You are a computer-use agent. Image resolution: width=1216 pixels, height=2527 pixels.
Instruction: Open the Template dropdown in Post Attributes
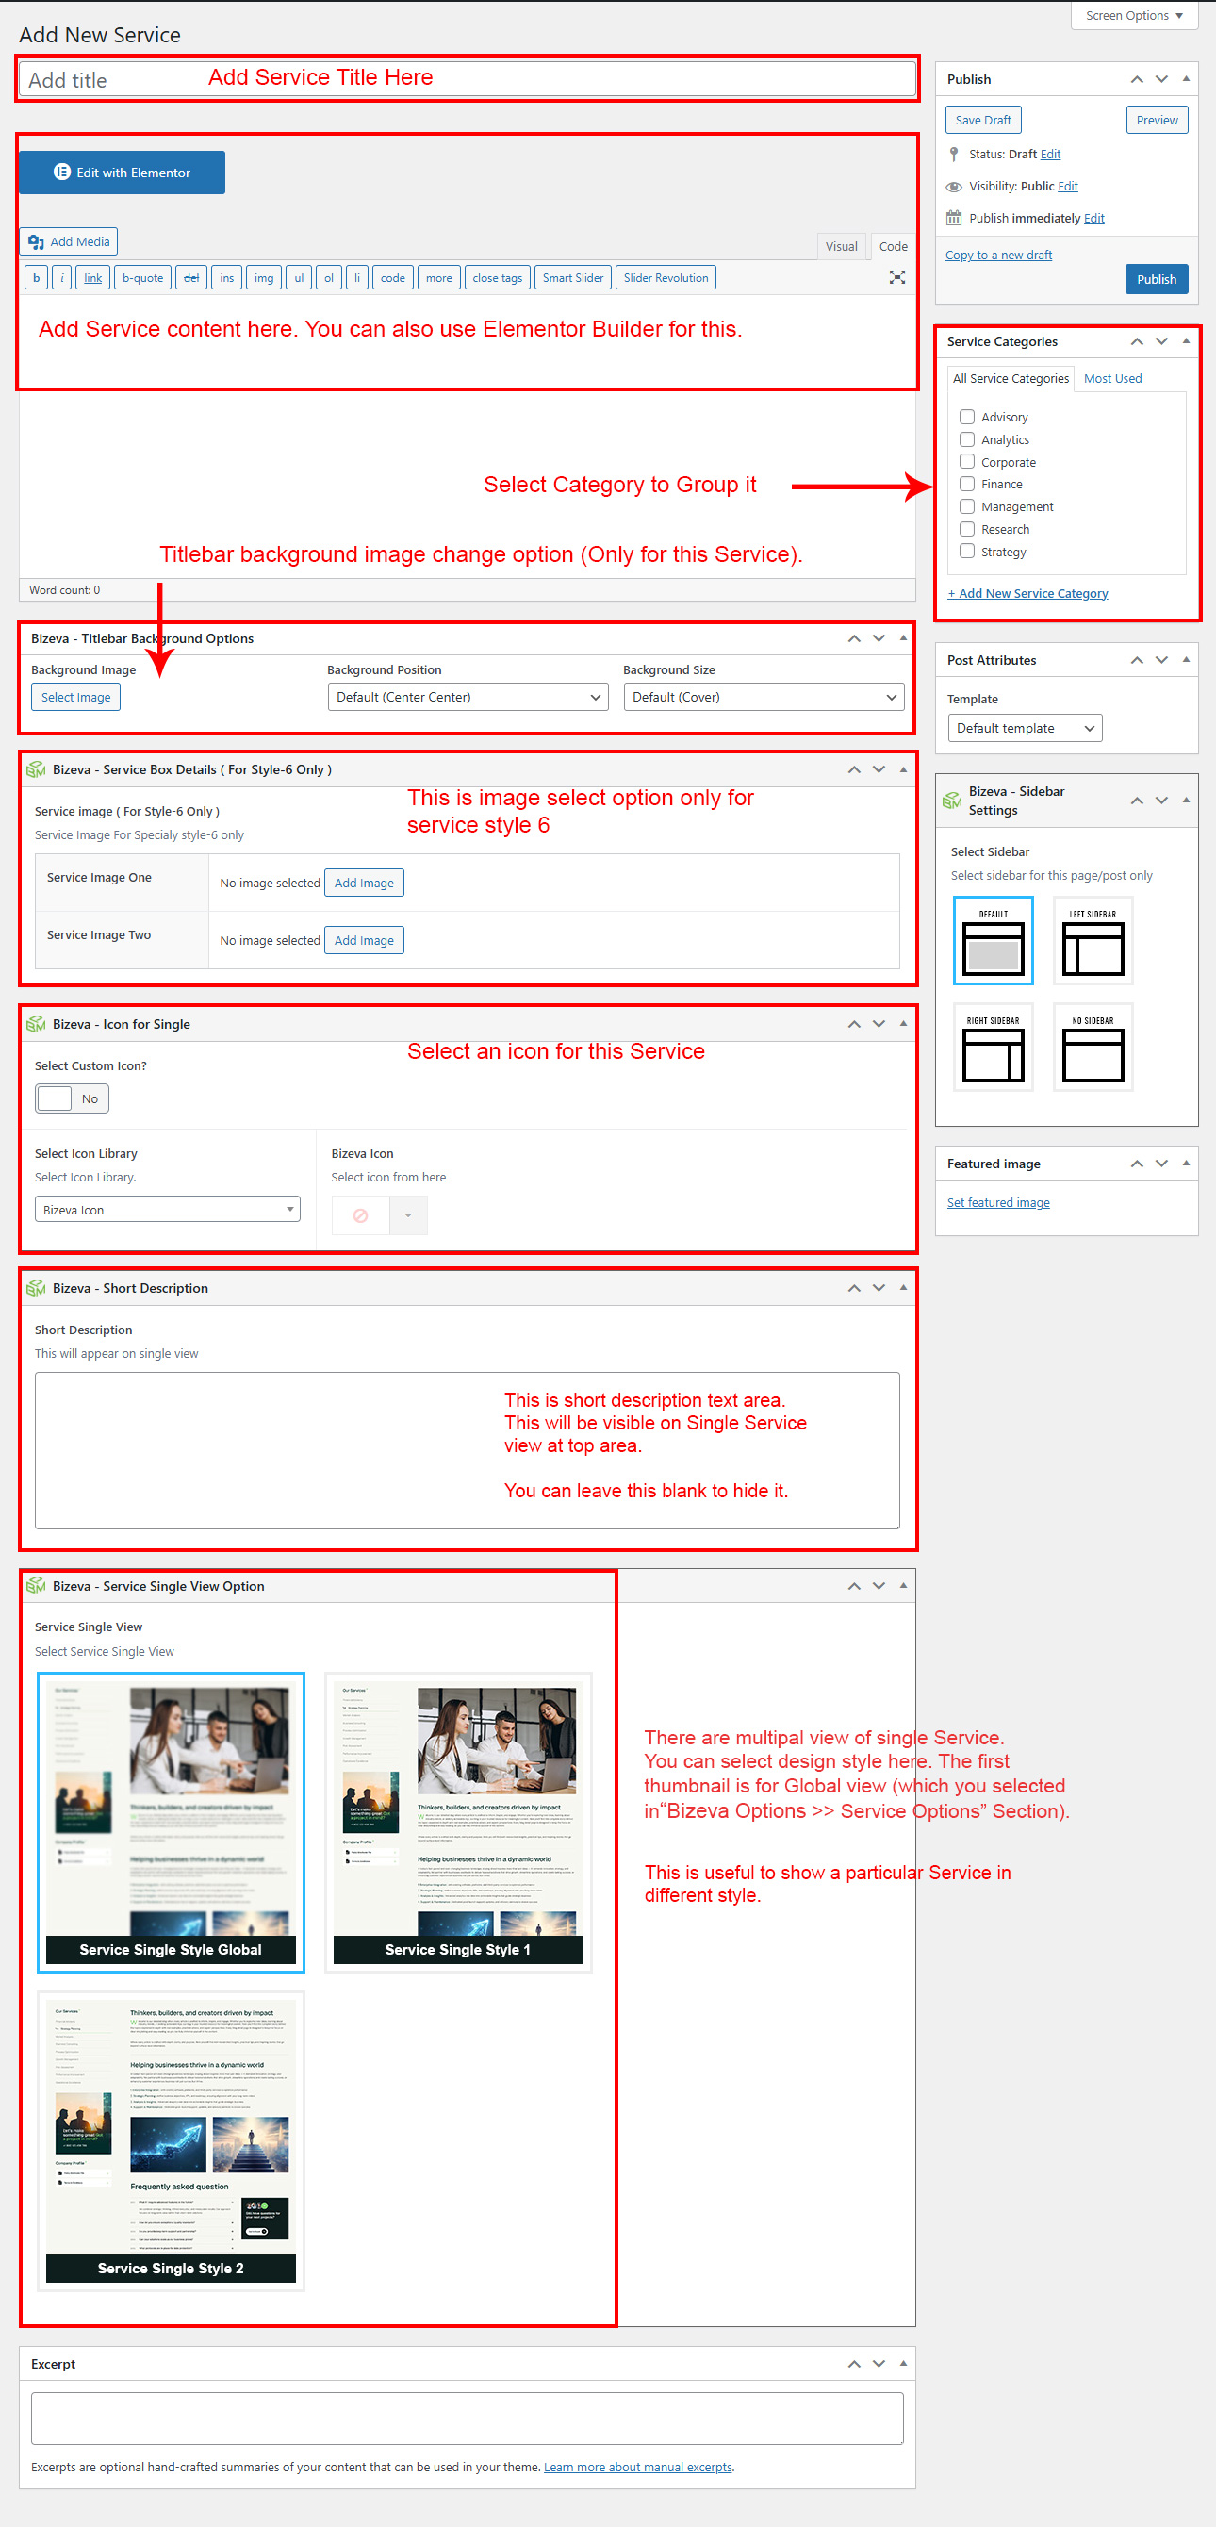(1024, 728)
